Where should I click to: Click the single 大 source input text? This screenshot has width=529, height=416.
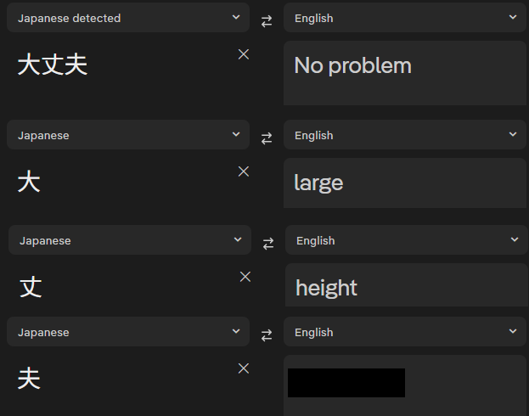29,182
